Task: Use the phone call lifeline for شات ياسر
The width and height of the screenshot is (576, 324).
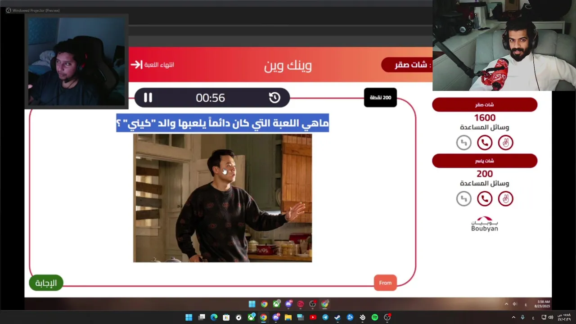Action: (x=485, y=198)
